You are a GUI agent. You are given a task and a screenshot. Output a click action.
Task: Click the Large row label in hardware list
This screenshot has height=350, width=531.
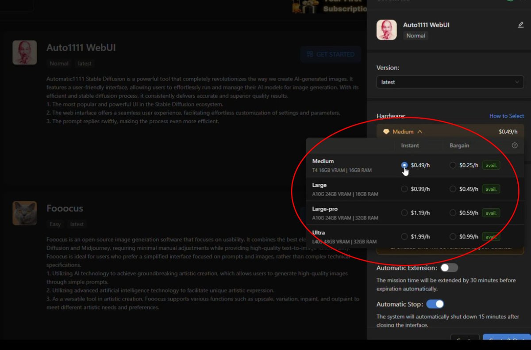[x=319, y=185]
